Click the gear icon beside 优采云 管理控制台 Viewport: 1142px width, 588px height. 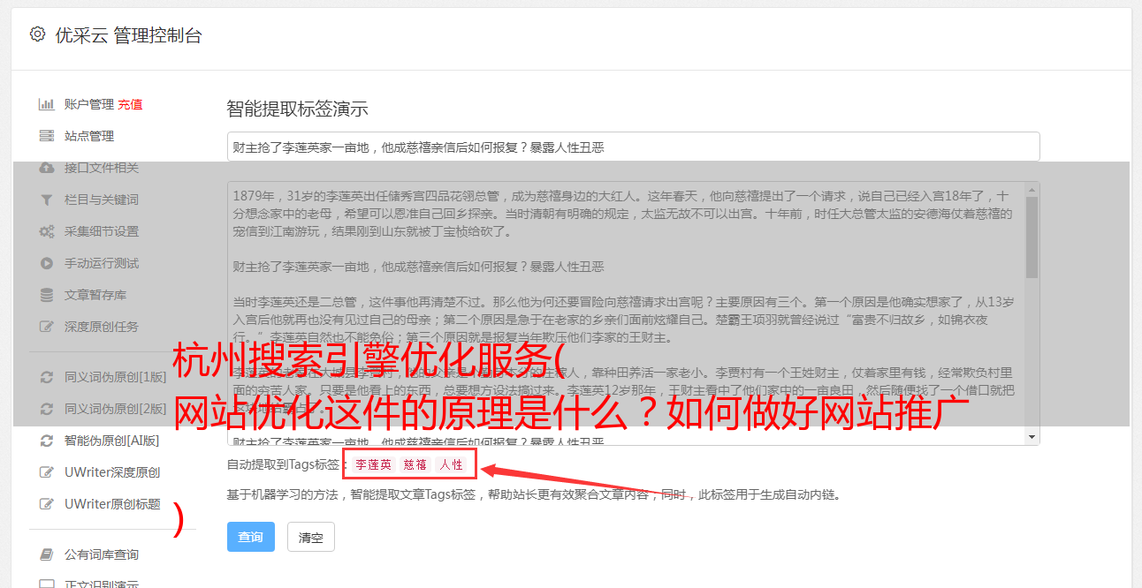(37, 34)
